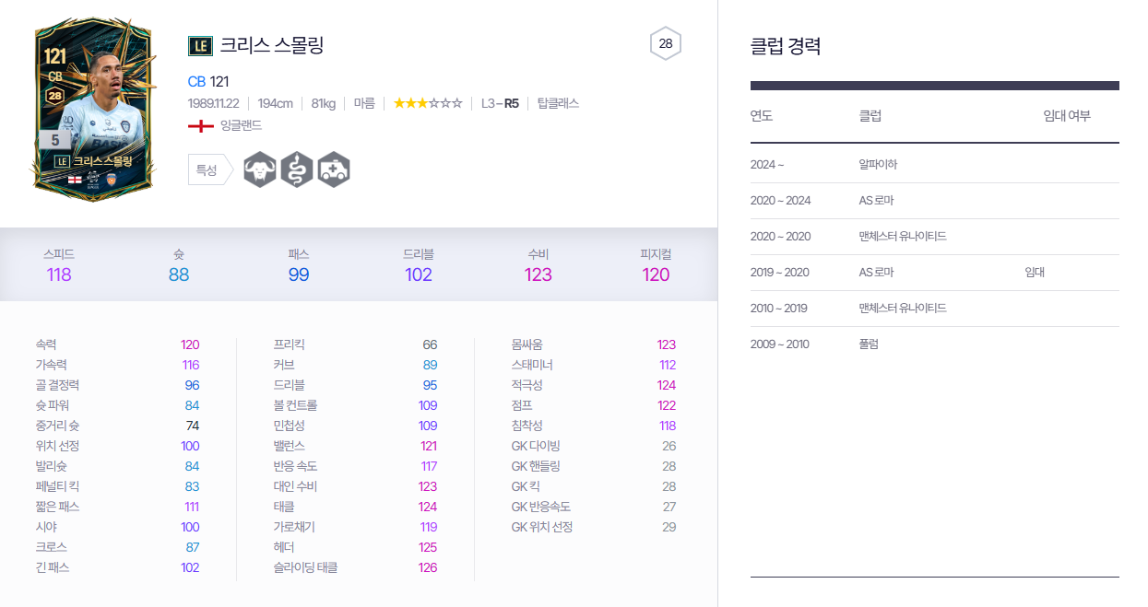This screenshot has height=607, width=1148.
Task: Select the 드리블 102 summary stat
Action: click(x=419, y=264)
